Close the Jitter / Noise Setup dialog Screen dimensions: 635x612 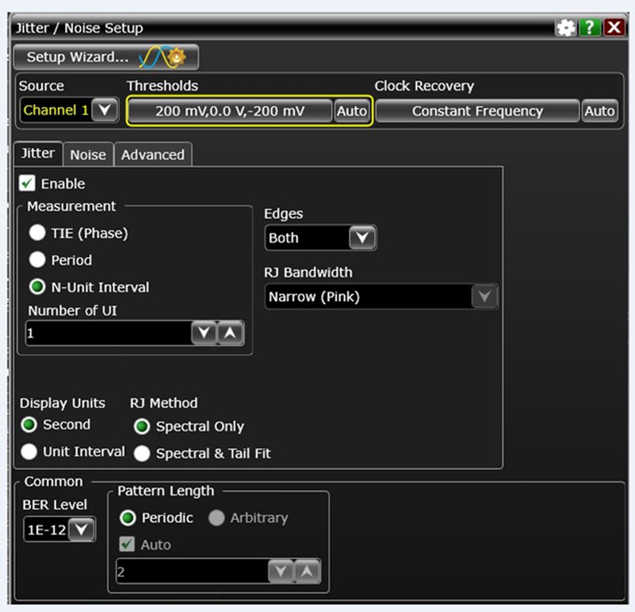614,28
